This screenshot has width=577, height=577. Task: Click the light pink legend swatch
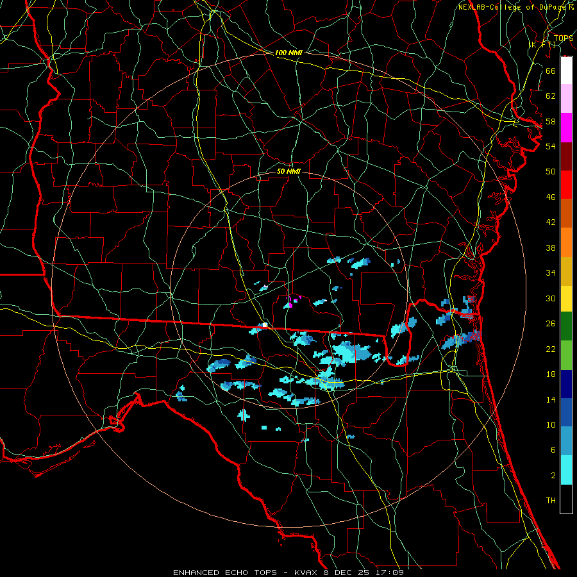pyautogui.click(x=566, y=99)
